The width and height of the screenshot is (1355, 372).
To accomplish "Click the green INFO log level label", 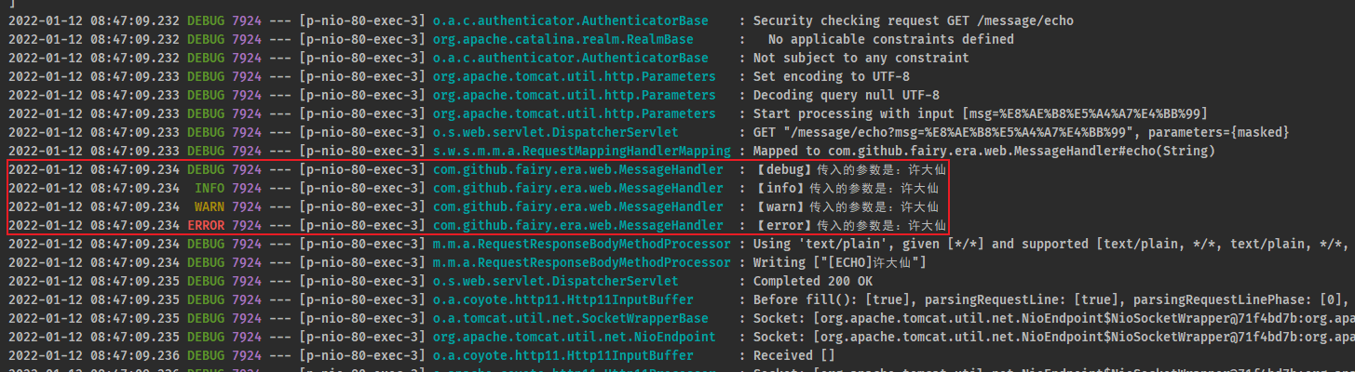I will [x=210, y=188].
